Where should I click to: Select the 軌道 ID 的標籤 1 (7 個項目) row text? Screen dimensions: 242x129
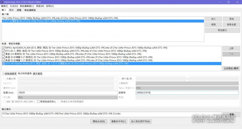click(79, 60)
